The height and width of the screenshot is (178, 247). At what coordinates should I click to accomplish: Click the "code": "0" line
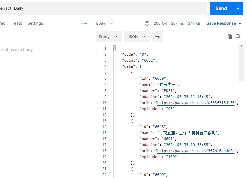(x=135, y=55)
